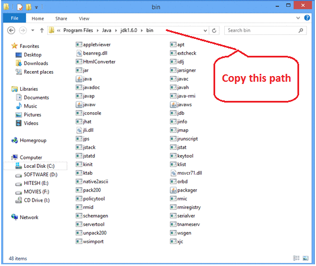The width and height of the screenshot is (316, 266).
Task: Select the jconsole file icon
Action: tap(79, 113)
